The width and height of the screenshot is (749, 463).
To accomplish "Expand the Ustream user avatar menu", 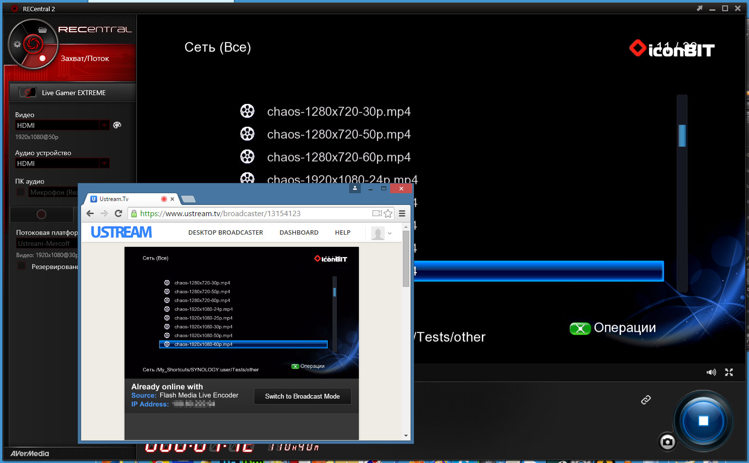I will click(x=382, y=233).
